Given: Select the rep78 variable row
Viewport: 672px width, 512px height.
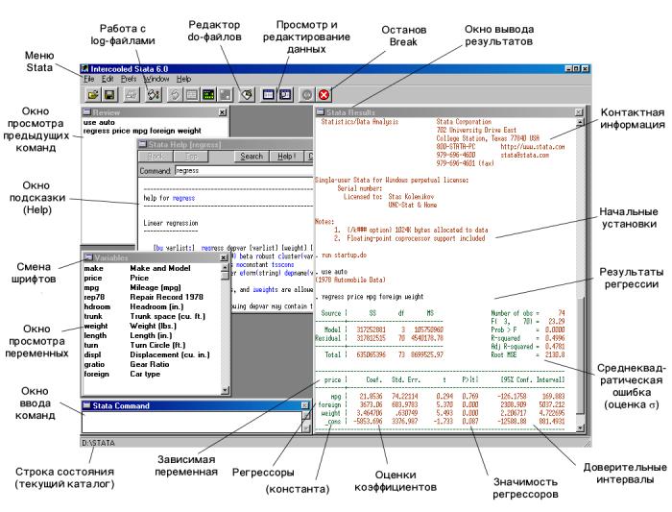Looking at the screenshot, I should tap(152, 297).
